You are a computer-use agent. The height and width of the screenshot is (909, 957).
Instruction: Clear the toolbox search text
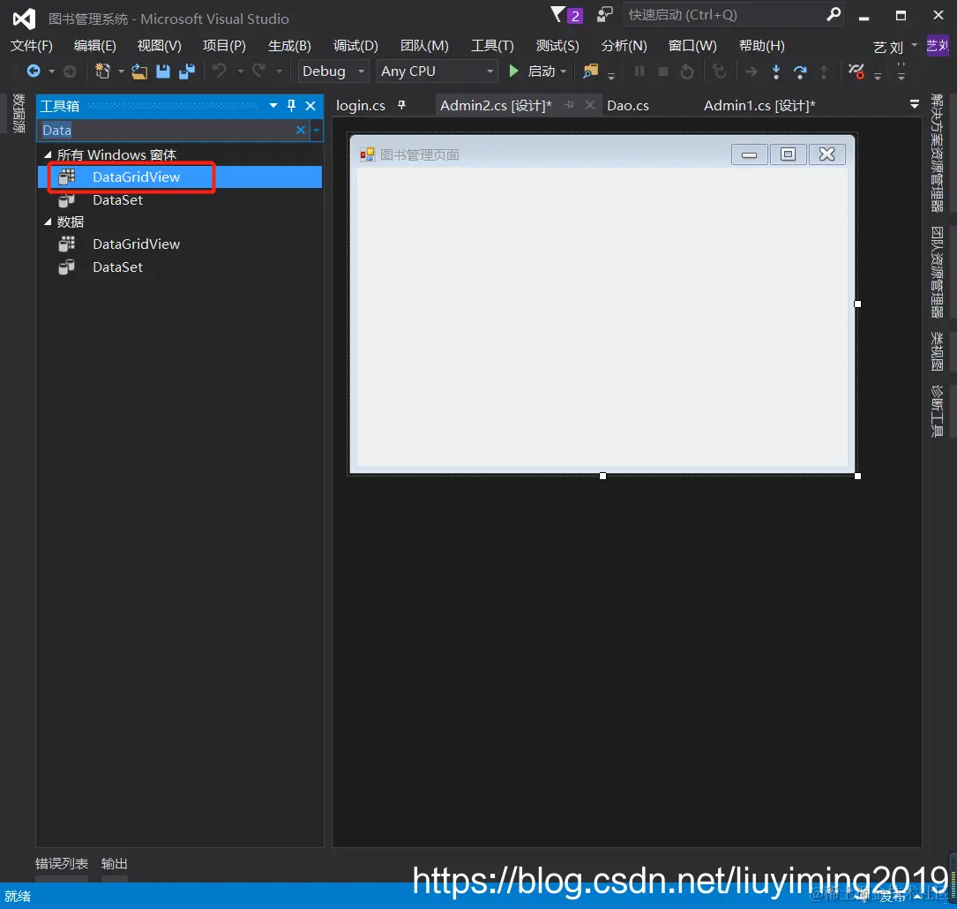point(300,130)
